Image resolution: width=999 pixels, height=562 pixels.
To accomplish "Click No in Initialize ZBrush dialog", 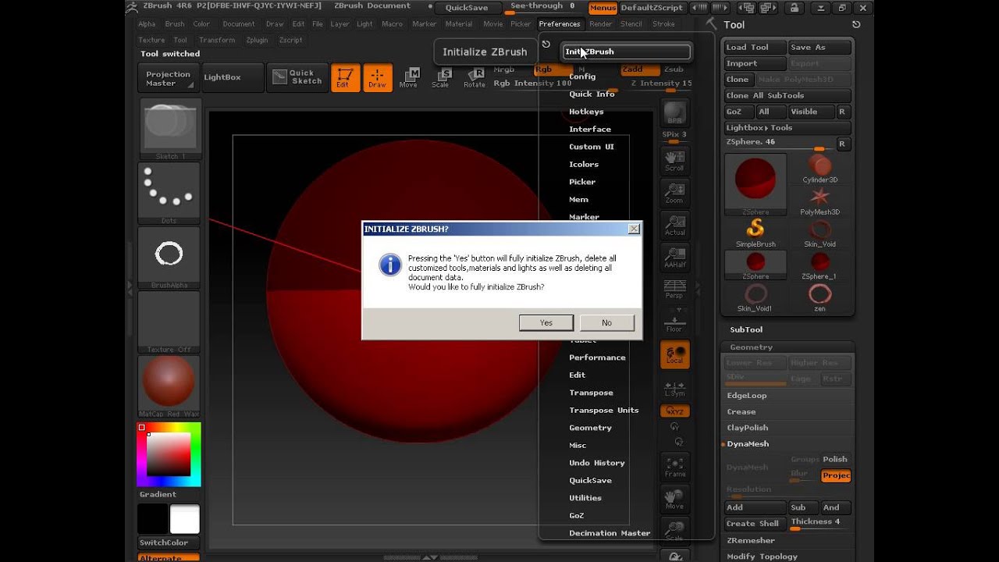I will 606,322.
